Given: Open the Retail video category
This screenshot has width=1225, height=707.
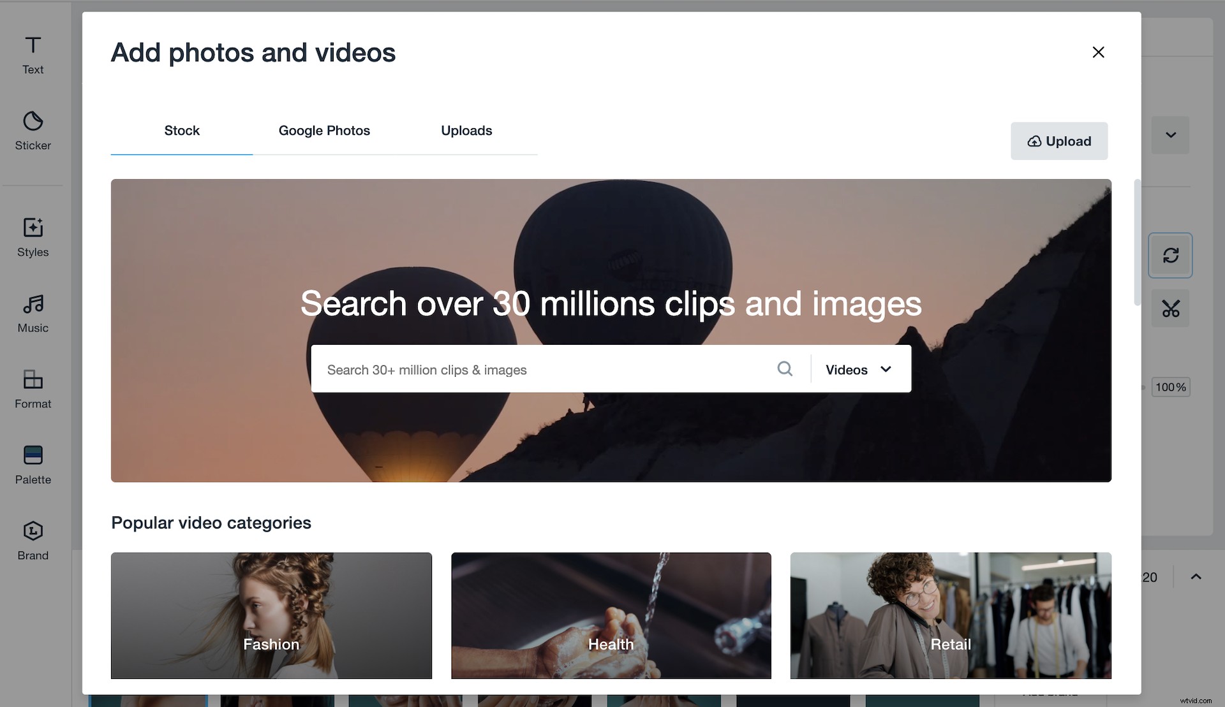Looking at the screenshot, I should tap(950, 616).
